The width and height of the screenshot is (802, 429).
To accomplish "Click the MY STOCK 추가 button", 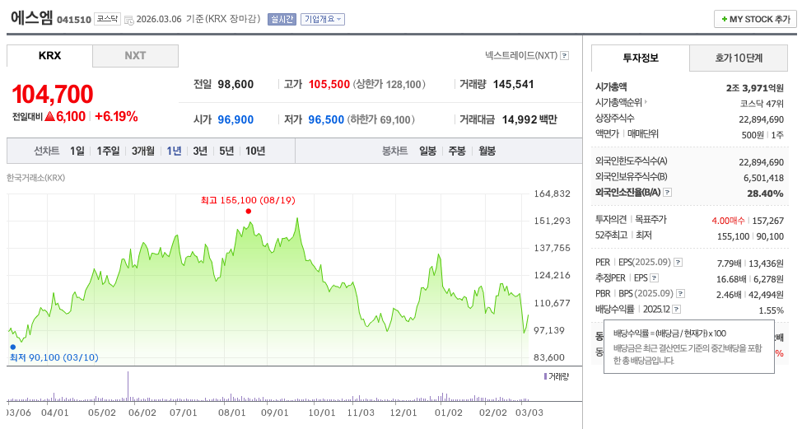I will [755, 20].
